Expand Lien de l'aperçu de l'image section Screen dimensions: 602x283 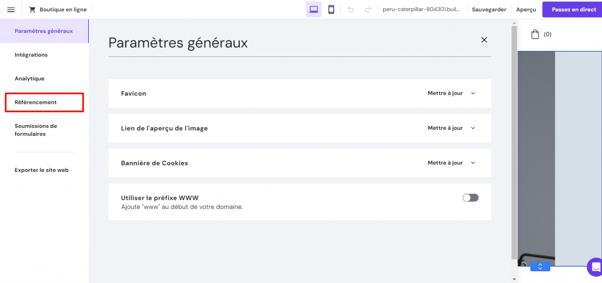[x=300, y=128]
